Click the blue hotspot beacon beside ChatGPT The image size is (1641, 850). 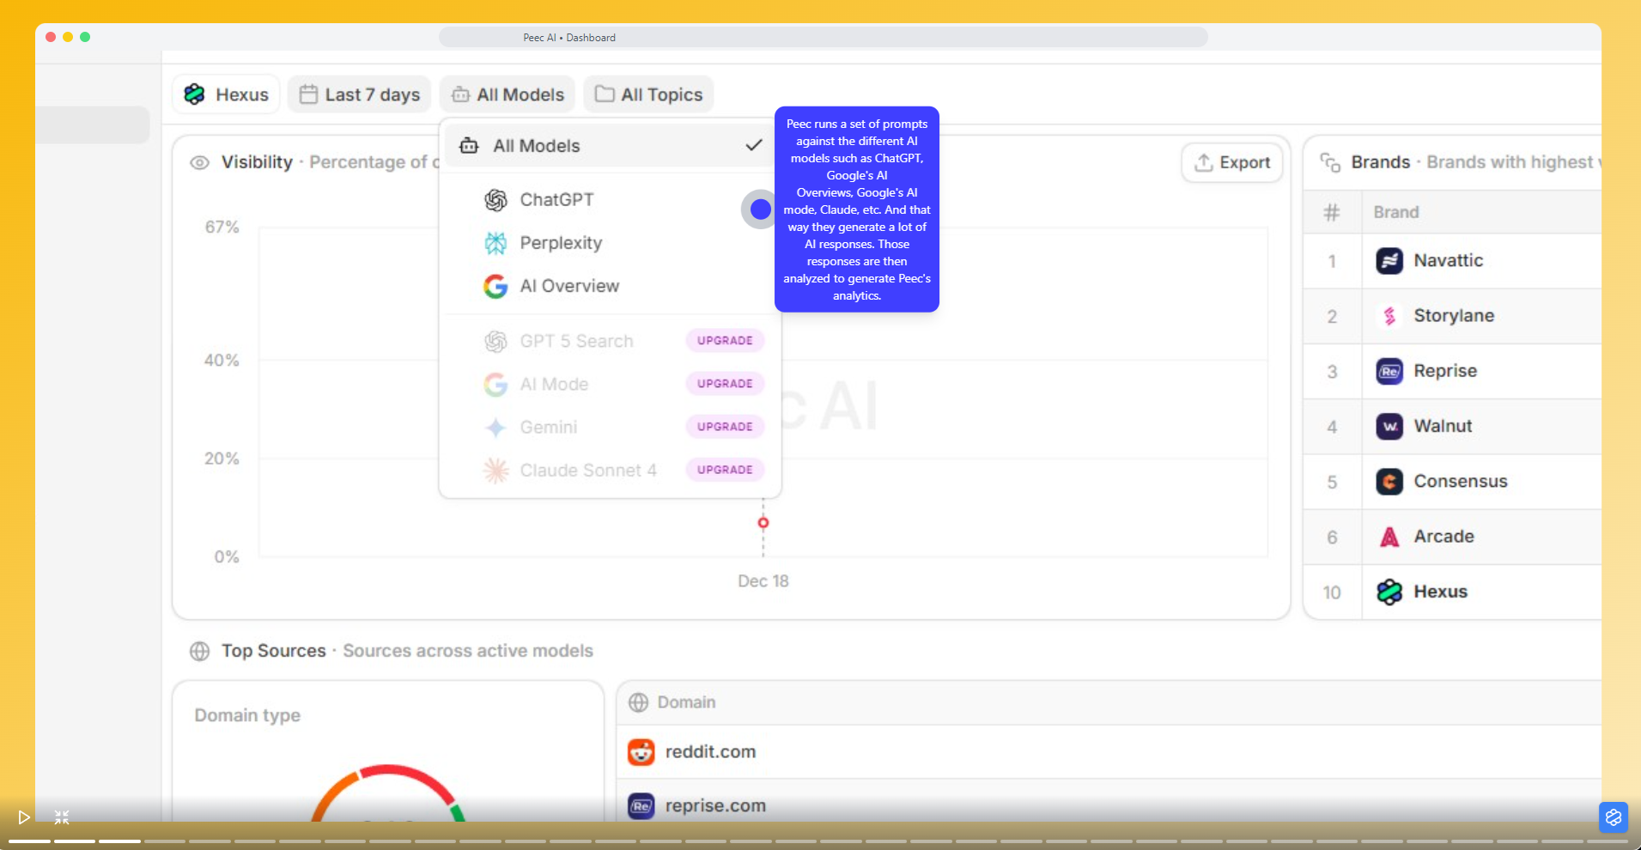point(760,209)
